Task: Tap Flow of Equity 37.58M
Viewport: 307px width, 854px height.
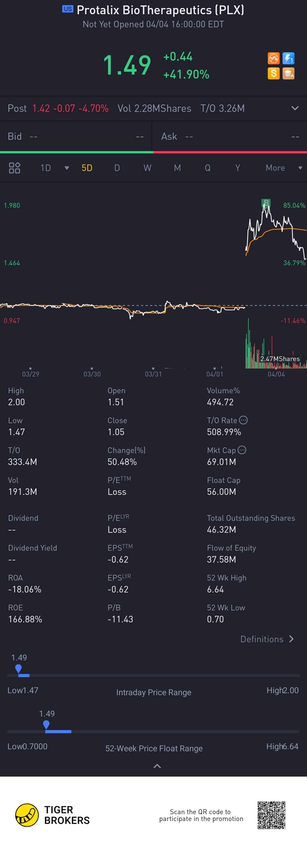Action: pyautogui.click(x=221, y=559)
